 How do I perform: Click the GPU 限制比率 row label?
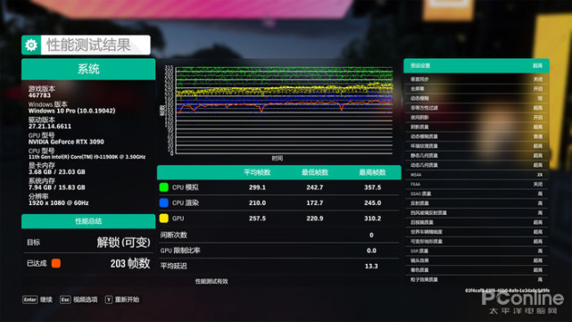coord(180,251)
